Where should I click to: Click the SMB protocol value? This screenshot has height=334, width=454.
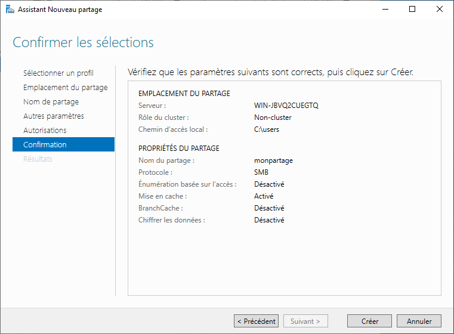[x=261, y=172]
